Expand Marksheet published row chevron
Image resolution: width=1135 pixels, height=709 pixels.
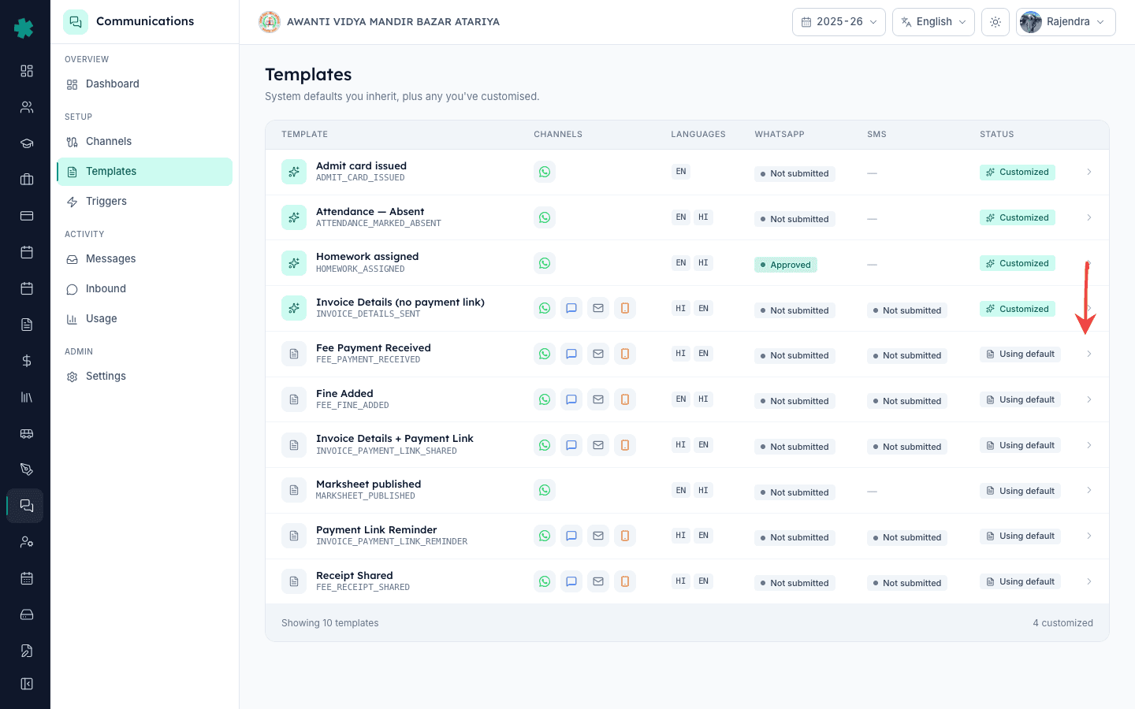click(1089, 490)
